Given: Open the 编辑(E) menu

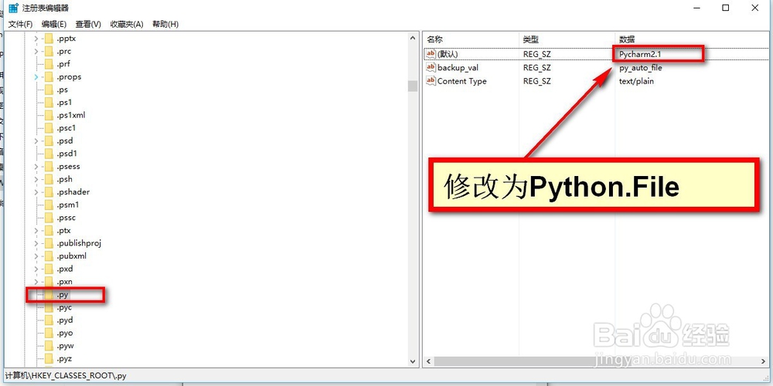Looking at the screenshot, I should (54, 24).
